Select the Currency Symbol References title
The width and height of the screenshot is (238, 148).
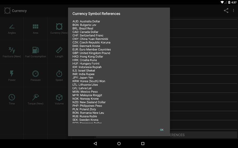pos(96,14)
